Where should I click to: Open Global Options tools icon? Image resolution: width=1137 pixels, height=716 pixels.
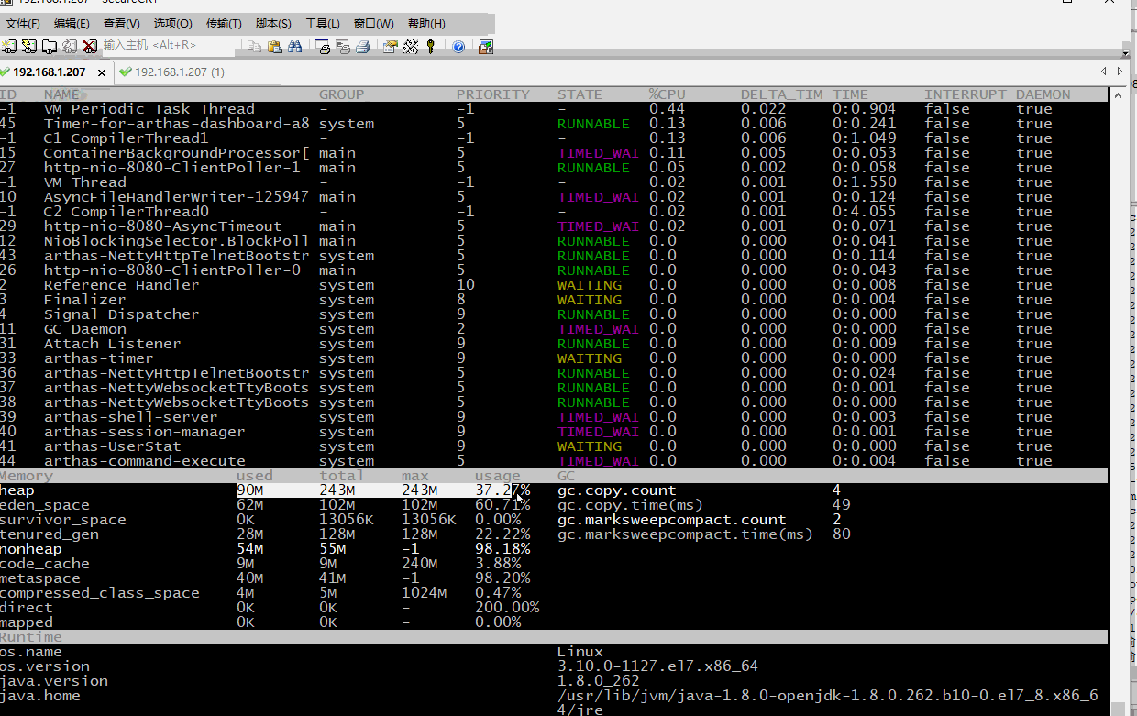coord(411,46)
